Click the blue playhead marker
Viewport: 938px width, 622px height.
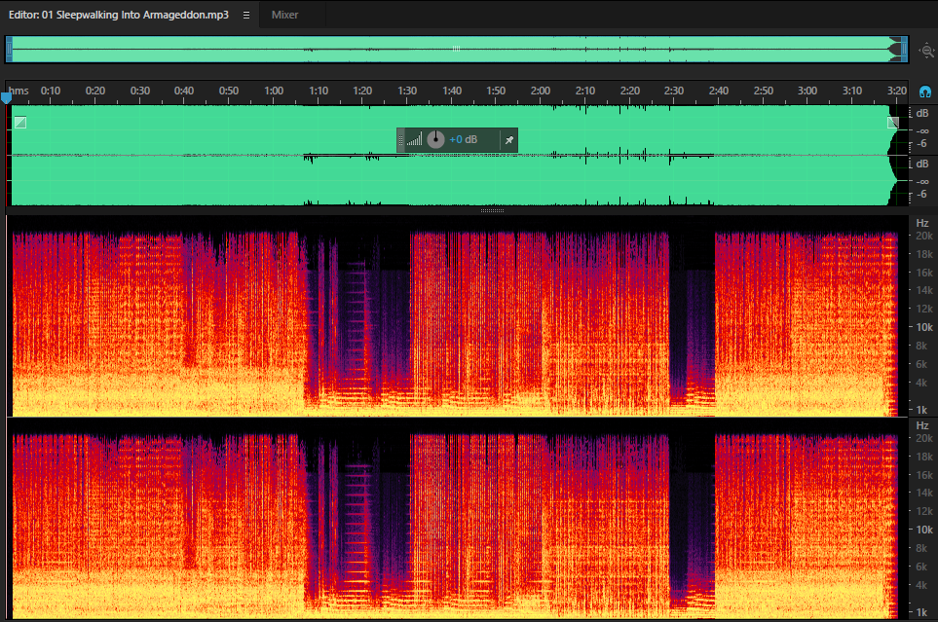6,96
